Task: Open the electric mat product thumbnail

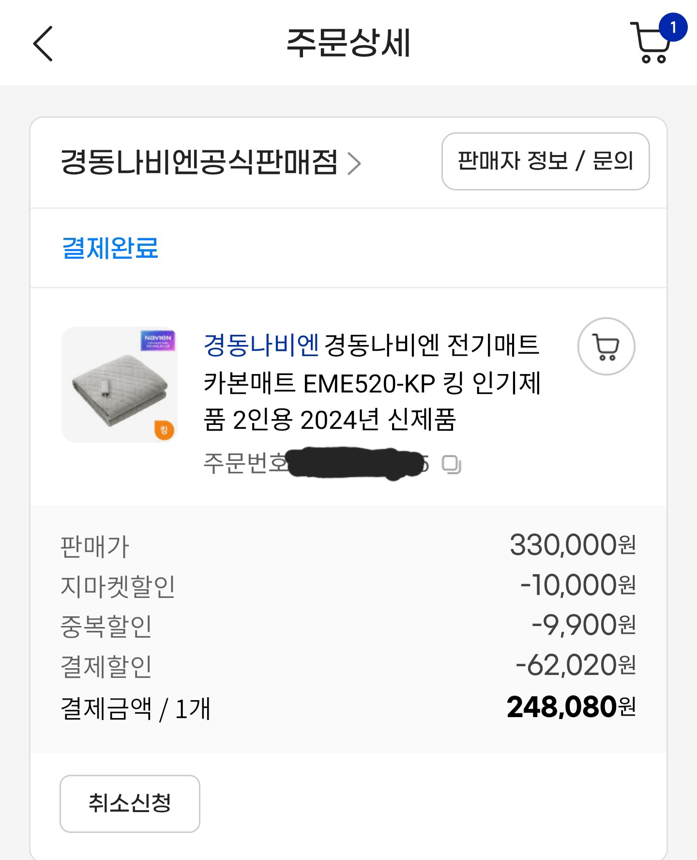Action: click(120, 385)
